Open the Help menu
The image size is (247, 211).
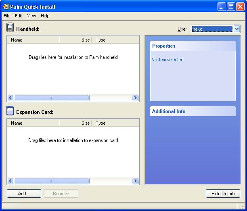pyautogui.click(x=45, y=16)
